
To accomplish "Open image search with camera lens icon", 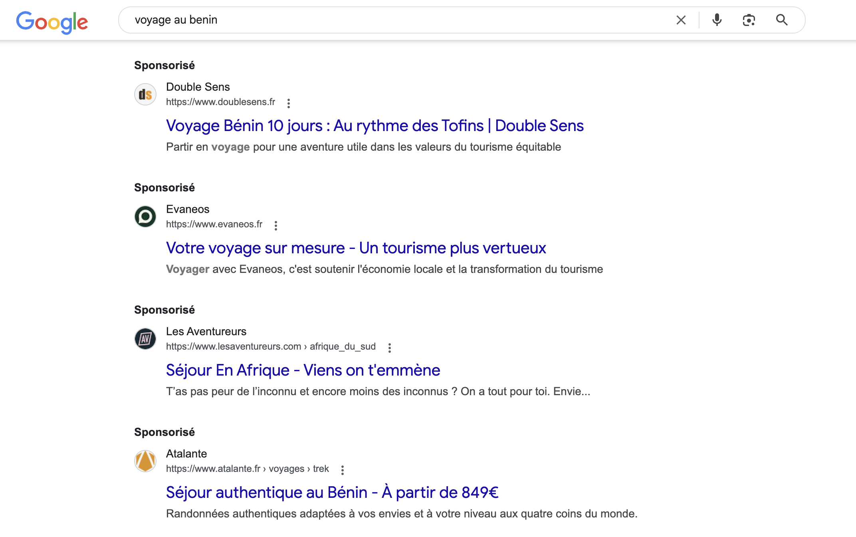I will click(x=749, y=20).
